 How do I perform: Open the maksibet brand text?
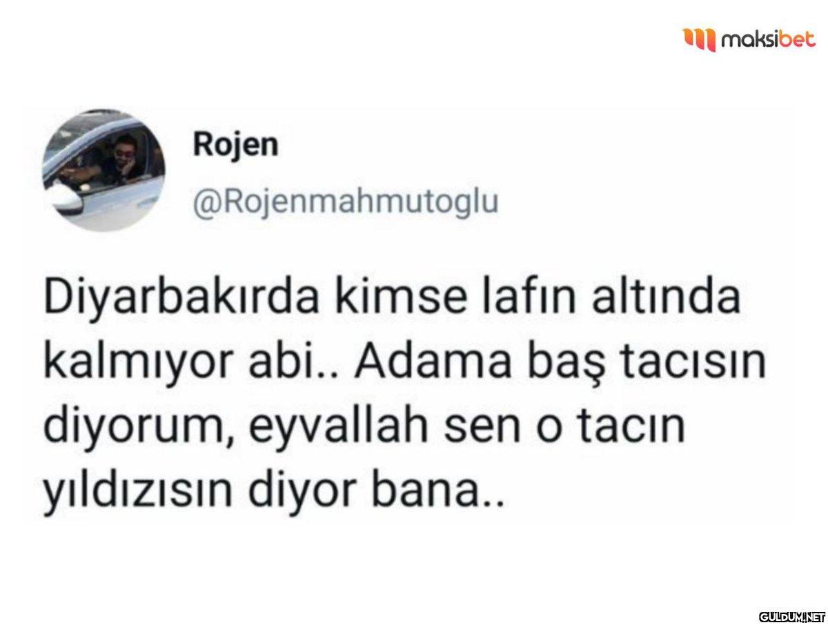point(768,41)
